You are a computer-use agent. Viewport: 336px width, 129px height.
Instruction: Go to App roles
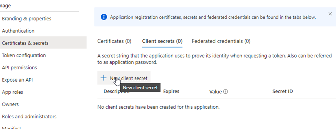[12, 92]
